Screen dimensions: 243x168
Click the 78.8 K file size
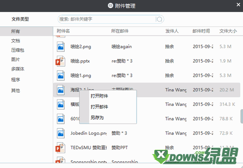(226, 119)
